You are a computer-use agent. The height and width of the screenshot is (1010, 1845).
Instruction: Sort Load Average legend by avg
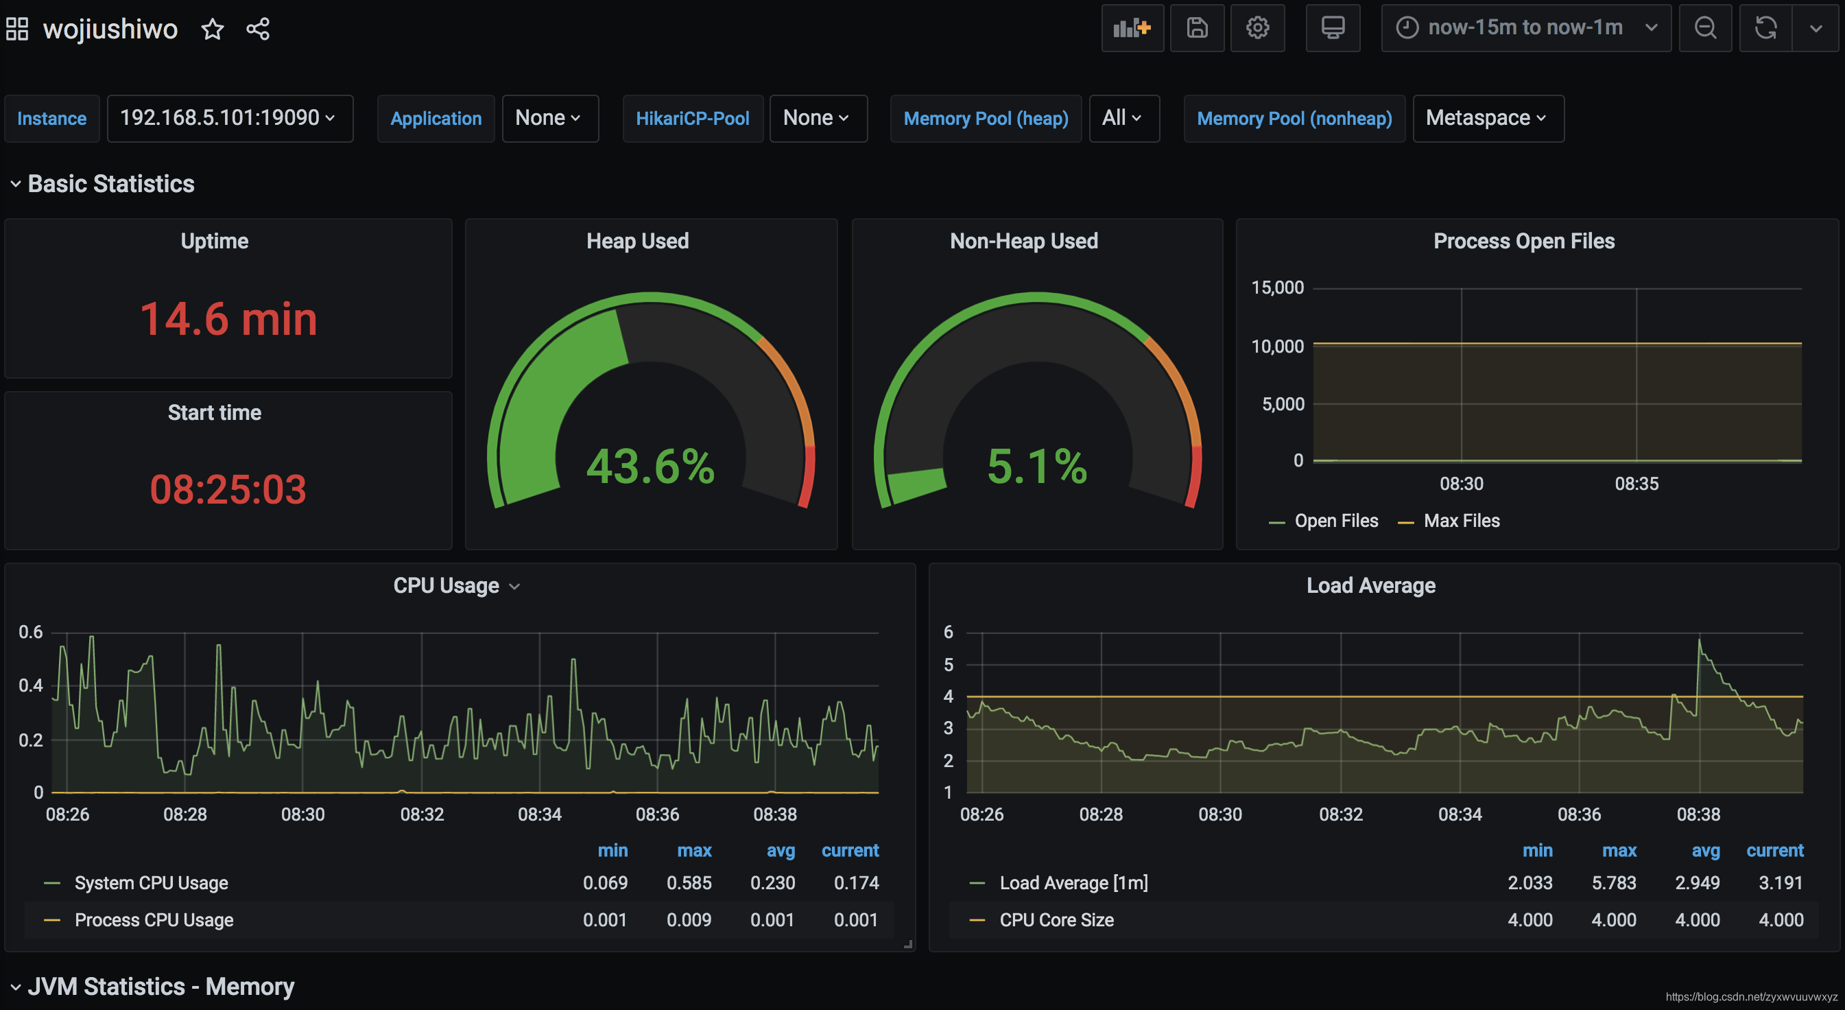click(1705, 850)
